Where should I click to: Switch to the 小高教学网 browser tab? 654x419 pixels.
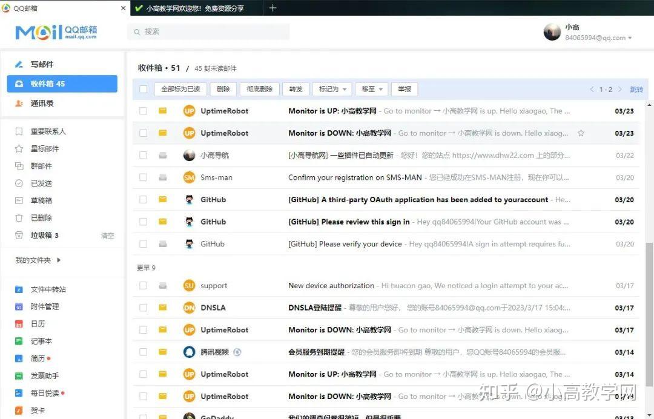pos(194,8)
